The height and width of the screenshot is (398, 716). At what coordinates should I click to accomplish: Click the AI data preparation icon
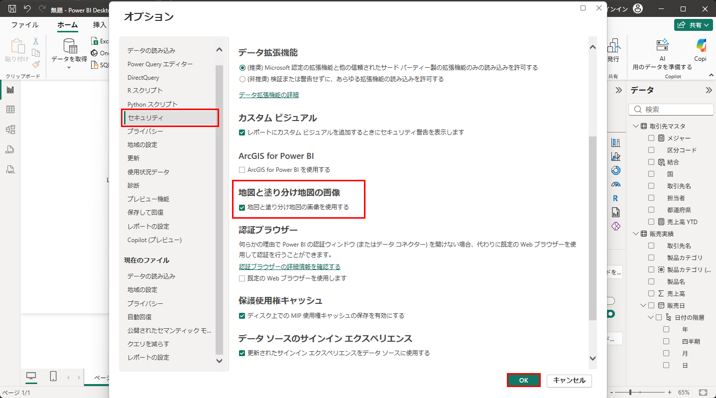[x=662, y=45]
